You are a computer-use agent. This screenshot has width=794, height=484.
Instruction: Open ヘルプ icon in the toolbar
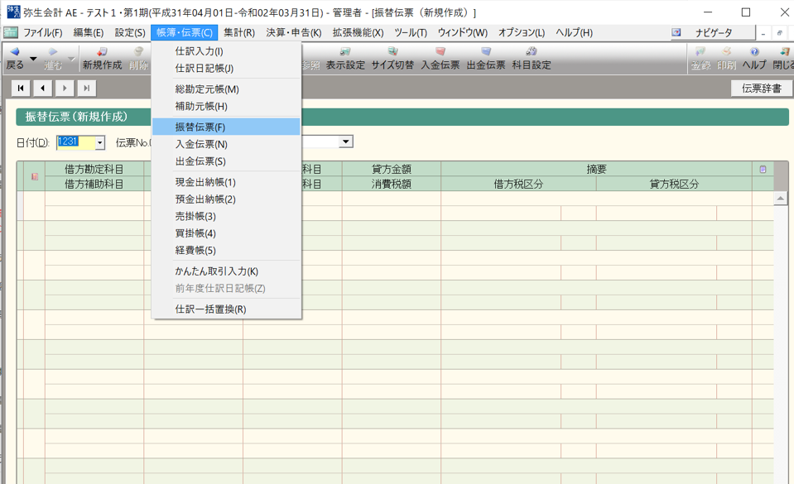pos(753,58)
